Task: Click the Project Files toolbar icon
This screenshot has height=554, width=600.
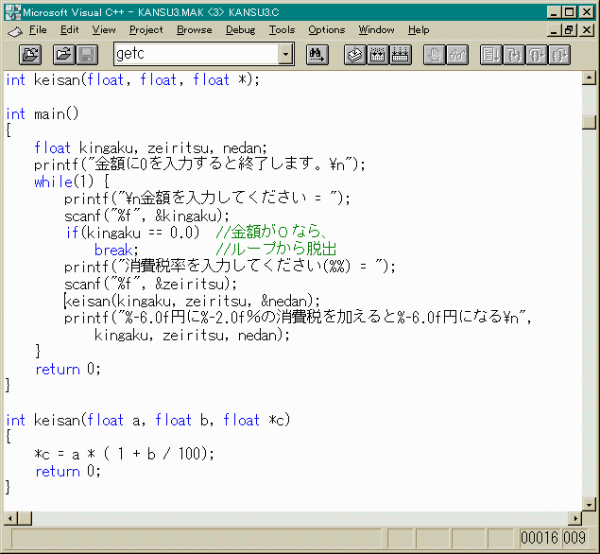Action: point(31,55)
